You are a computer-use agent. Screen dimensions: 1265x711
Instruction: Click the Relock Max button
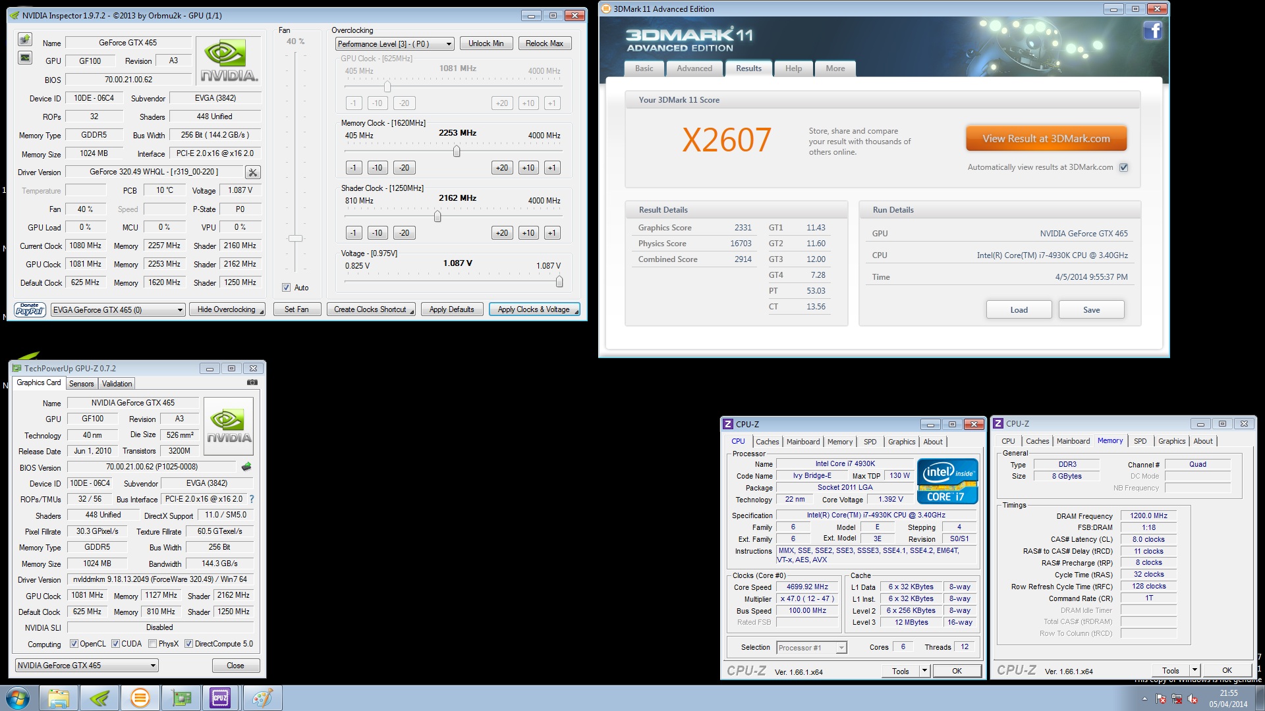click(x=544, y=43)
